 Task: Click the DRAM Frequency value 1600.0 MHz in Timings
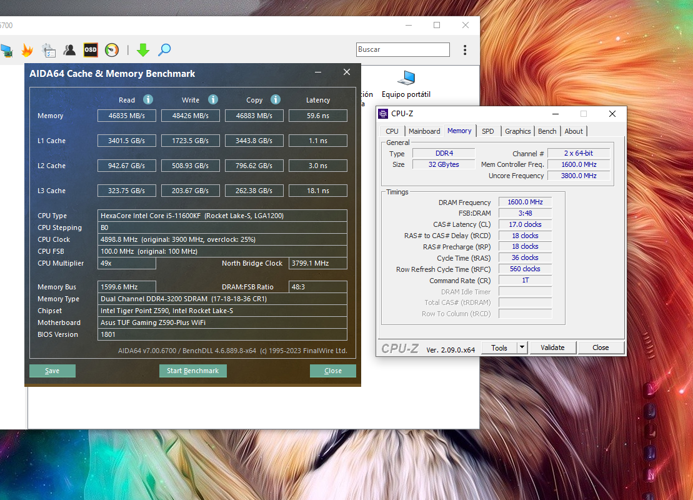525,202
